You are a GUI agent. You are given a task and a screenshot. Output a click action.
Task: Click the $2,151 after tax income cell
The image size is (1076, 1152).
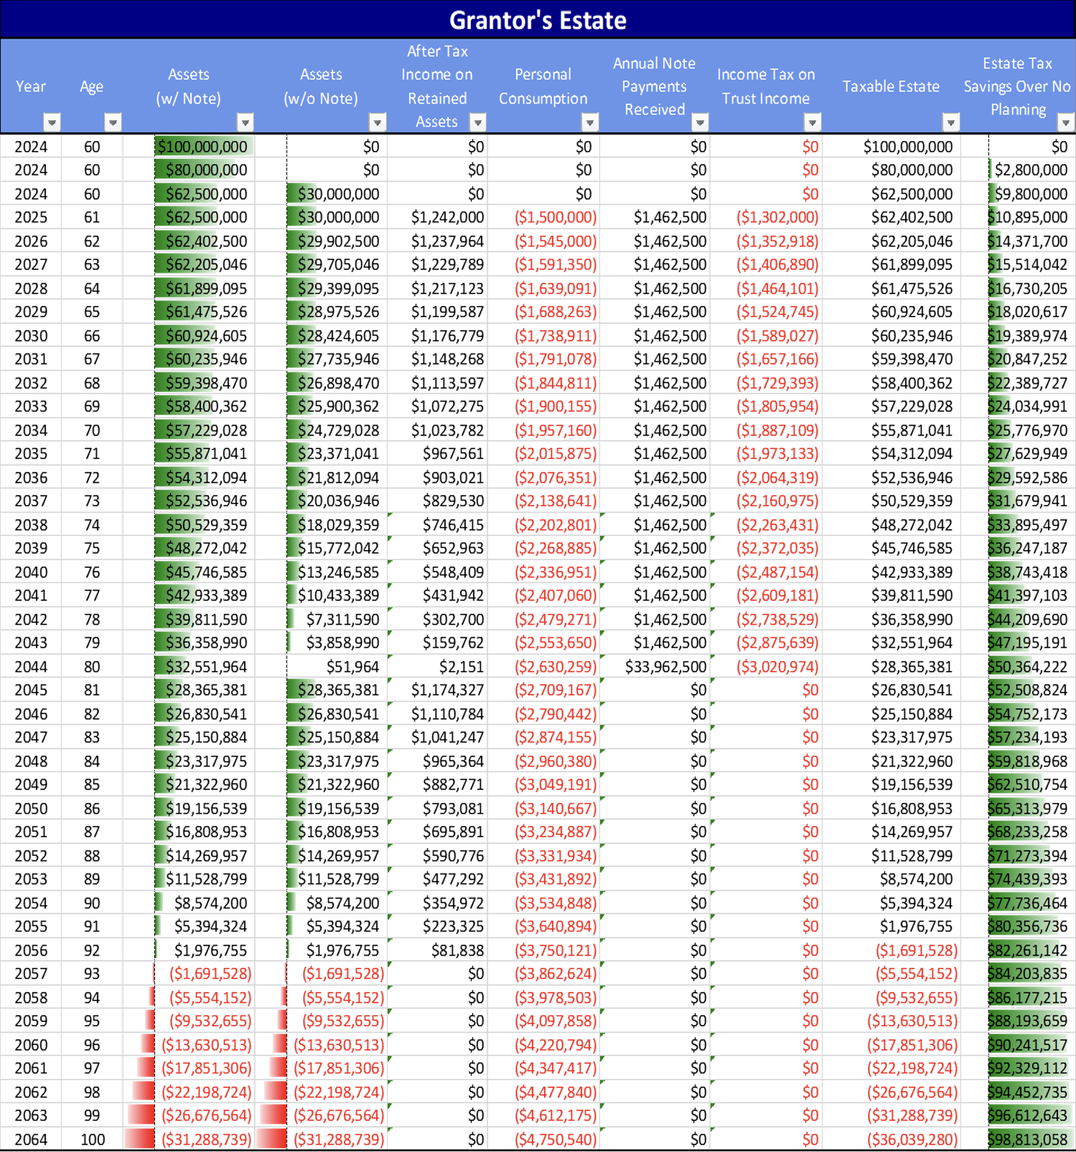437,667
